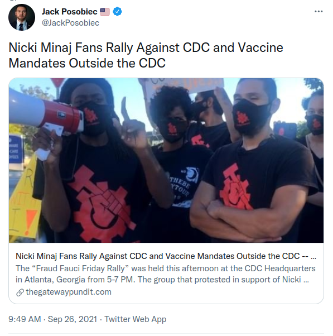The width and height of the screenshot is (333, 336).
Task: Click the blue verified checkmark badge
Action: coord(117,11)
